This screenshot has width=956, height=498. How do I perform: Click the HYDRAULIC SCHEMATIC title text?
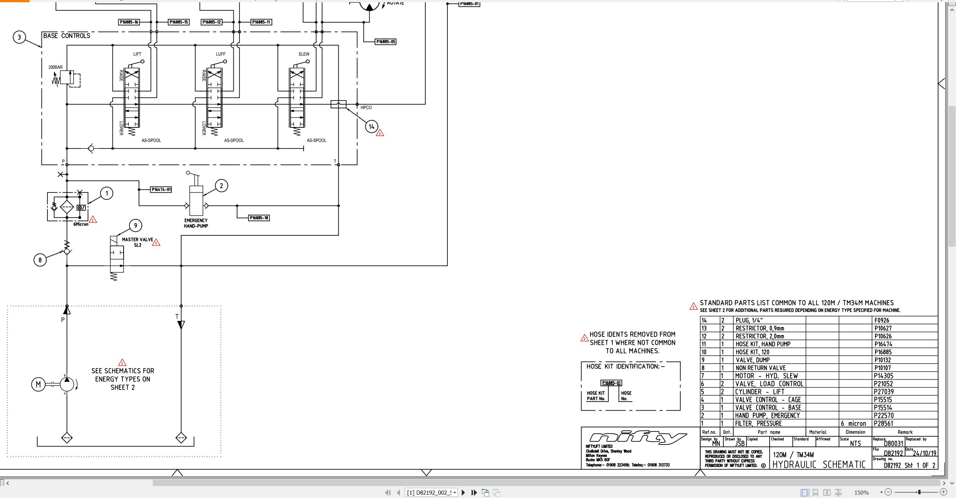[819, 464]
